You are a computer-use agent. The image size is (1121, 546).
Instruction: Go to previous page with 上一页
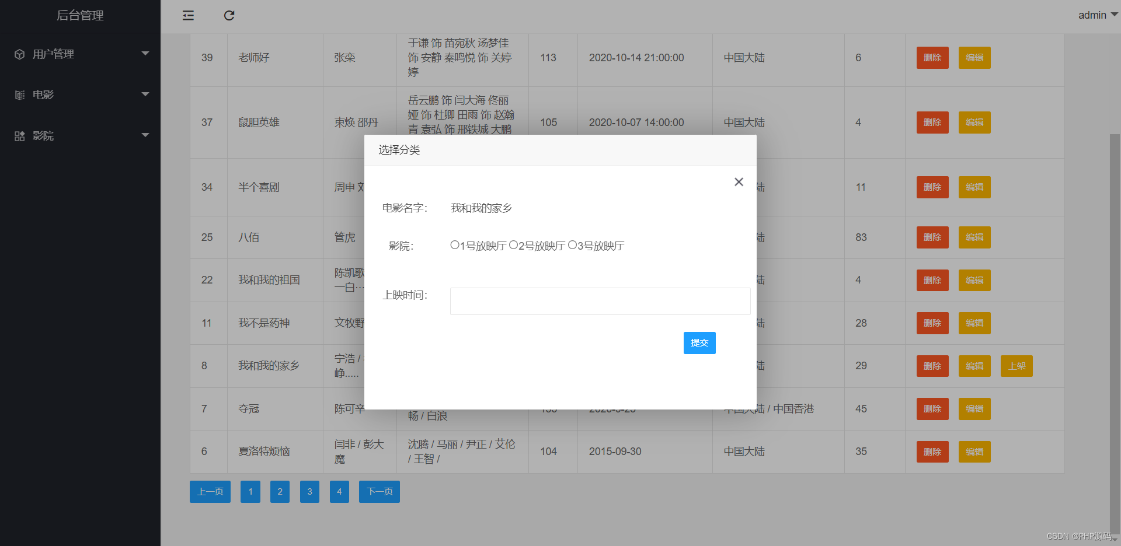pos(210,492)
